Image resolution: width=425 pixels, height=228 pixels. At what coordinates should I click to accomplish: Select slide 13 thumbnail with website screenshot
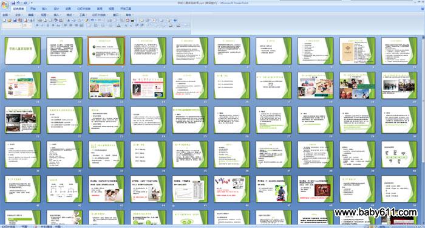(x=106, y=85)
